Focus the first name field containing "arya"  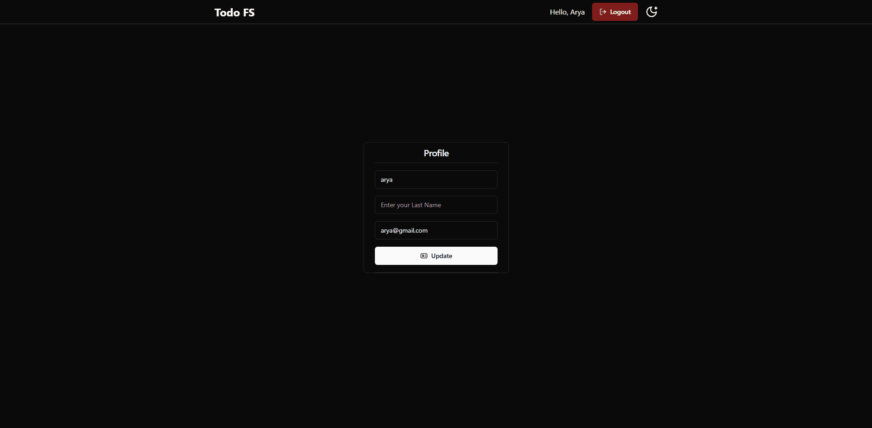click(436, 179)
